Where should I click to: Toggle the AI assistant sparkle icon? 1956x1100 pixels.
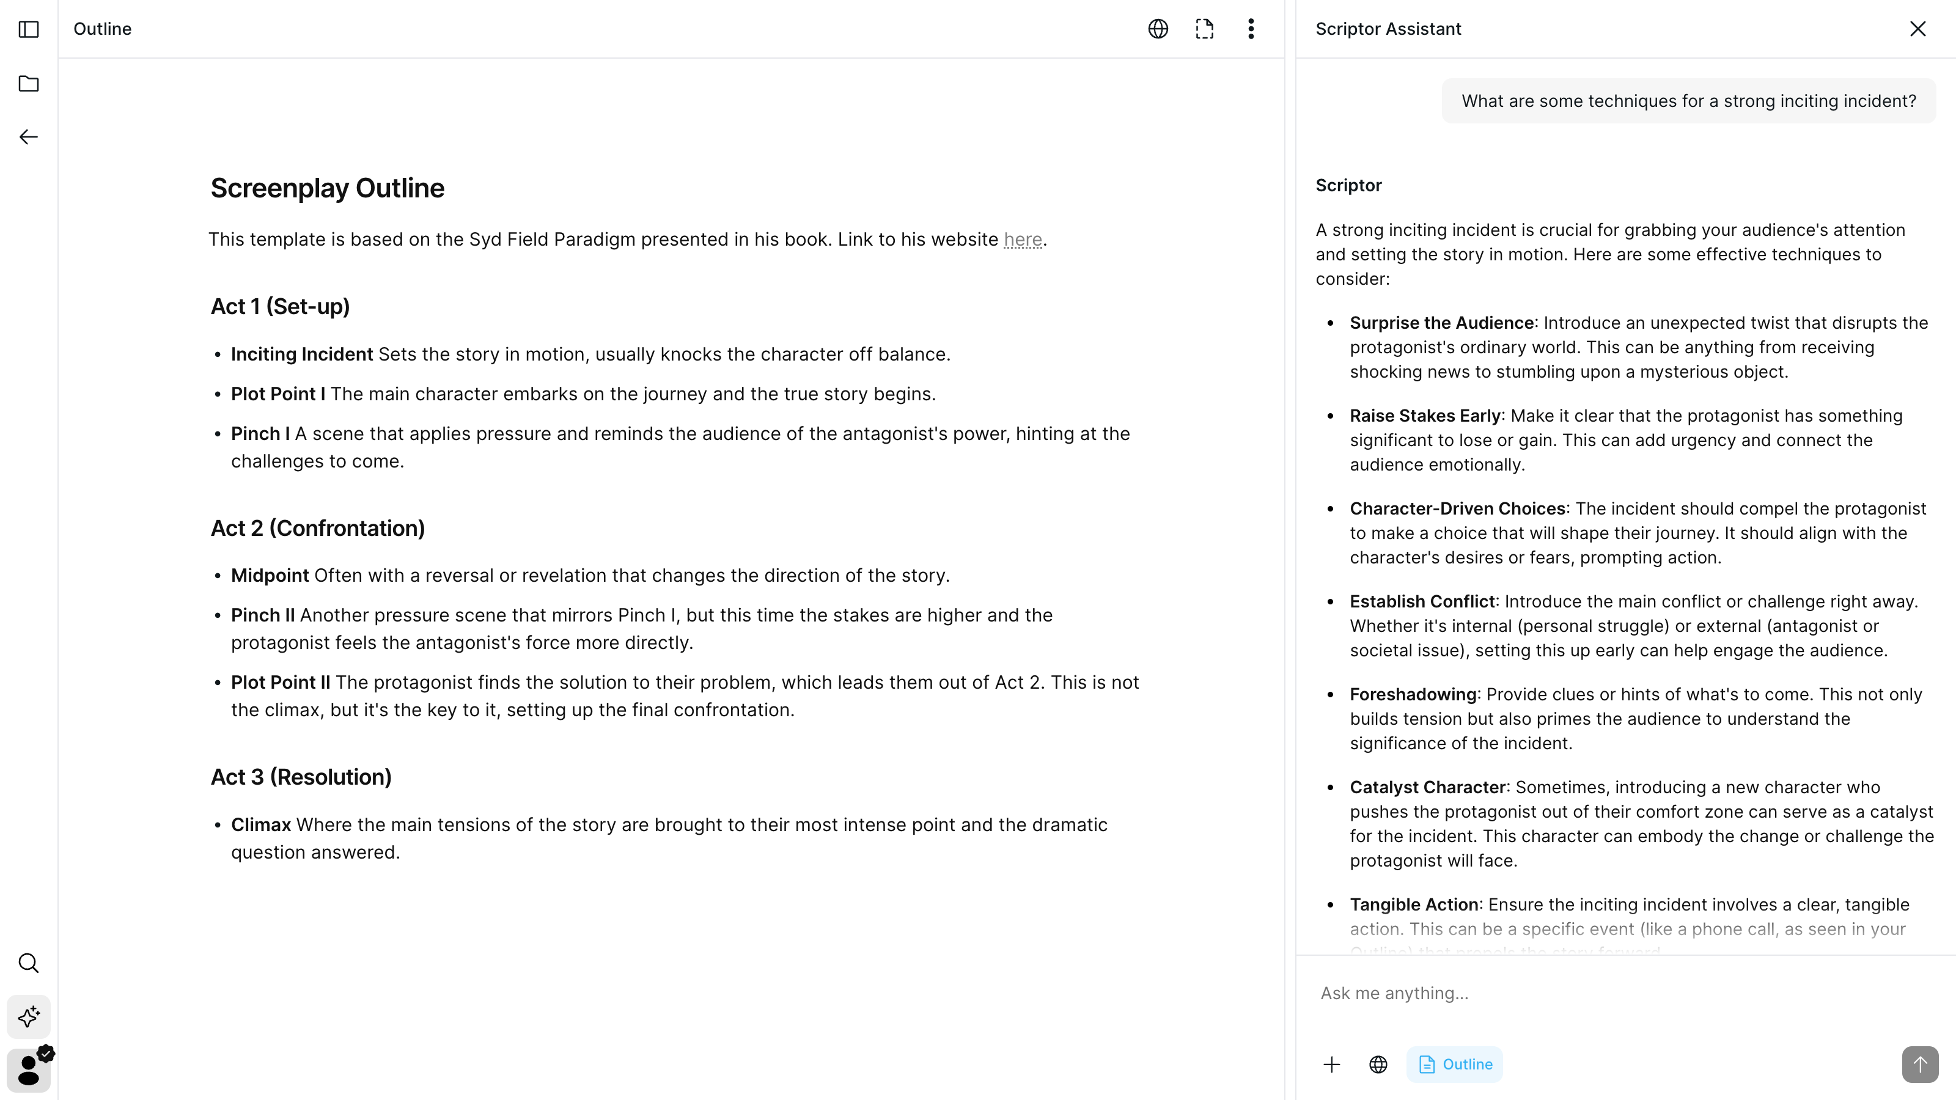pos(29,1016)
